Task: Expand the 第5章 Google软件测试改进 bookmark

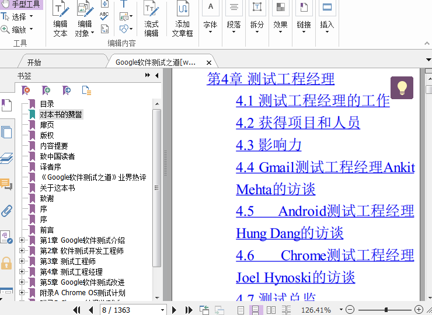Action: (x=22, y=282)
